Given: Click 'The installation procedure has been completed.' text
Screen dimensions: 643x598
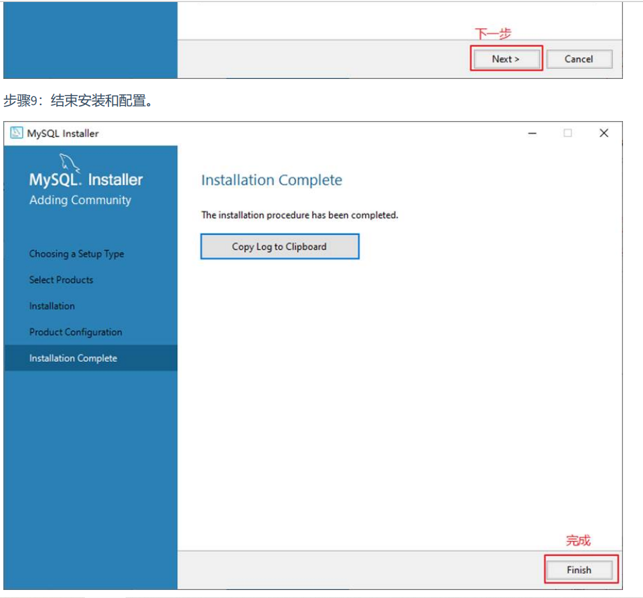Looking at the screenshot, I should point(299,215).
